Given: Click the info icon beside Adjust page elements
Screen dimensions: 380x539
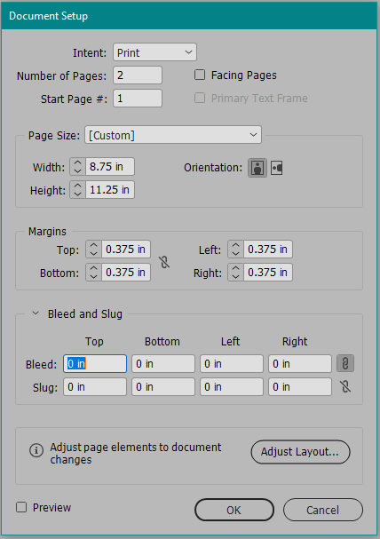Looking at the screenshot, I should pyautogui.click(x=36, y=450).
